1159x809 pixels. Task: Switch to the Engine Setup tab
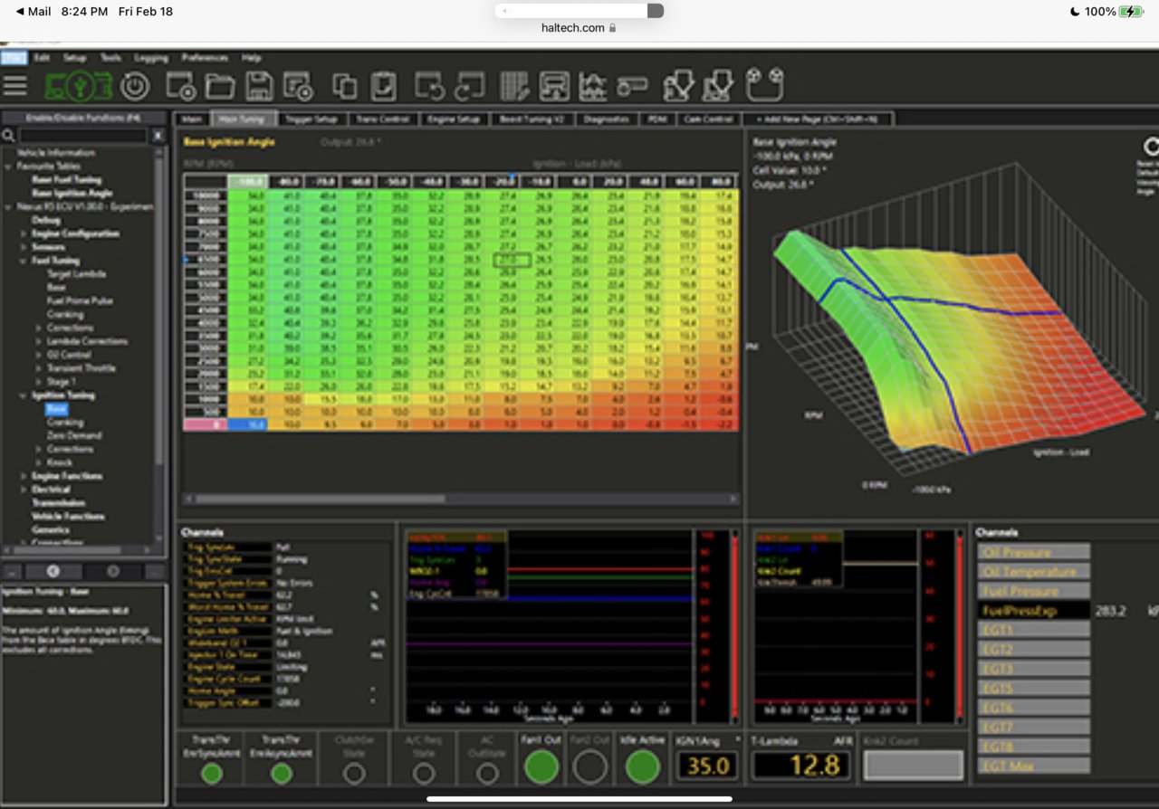[x=454, y=119]
